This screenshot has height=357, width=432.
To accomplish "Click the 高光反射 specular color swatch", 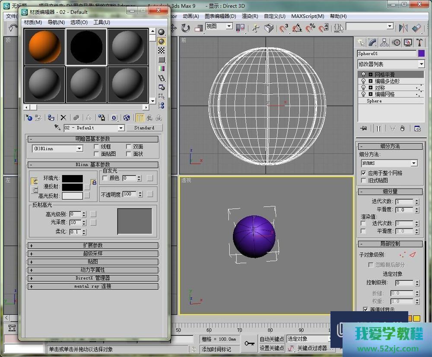I will 72,196.
